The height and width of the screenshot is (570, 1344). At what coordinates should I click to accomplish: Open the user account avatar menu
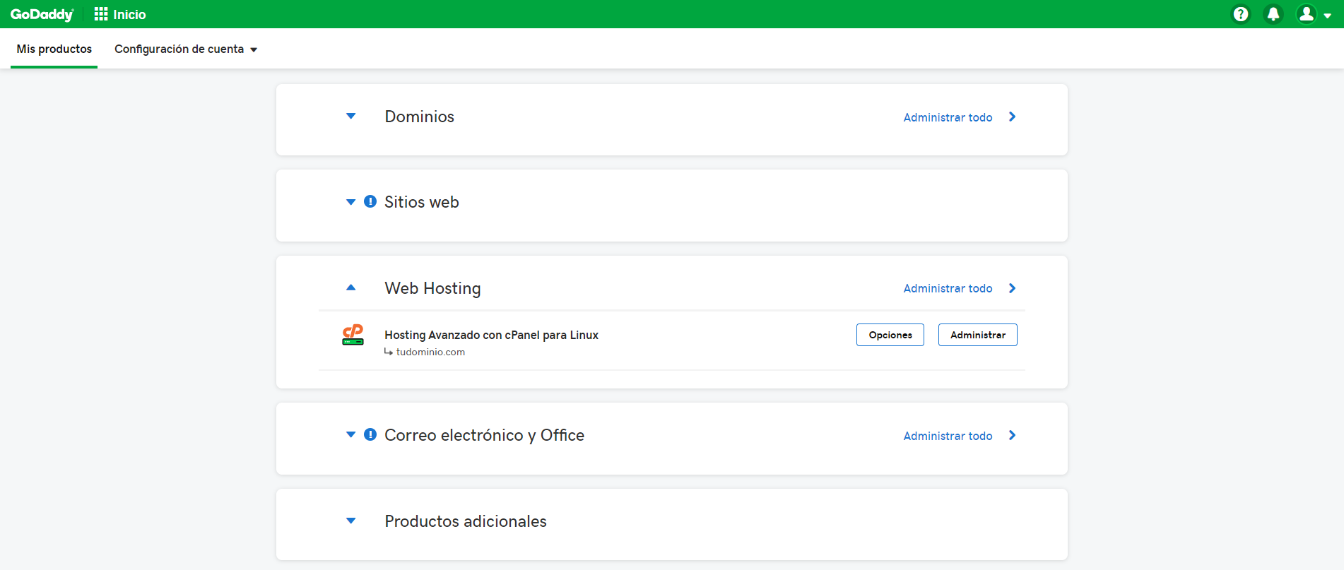point(1306,14)
